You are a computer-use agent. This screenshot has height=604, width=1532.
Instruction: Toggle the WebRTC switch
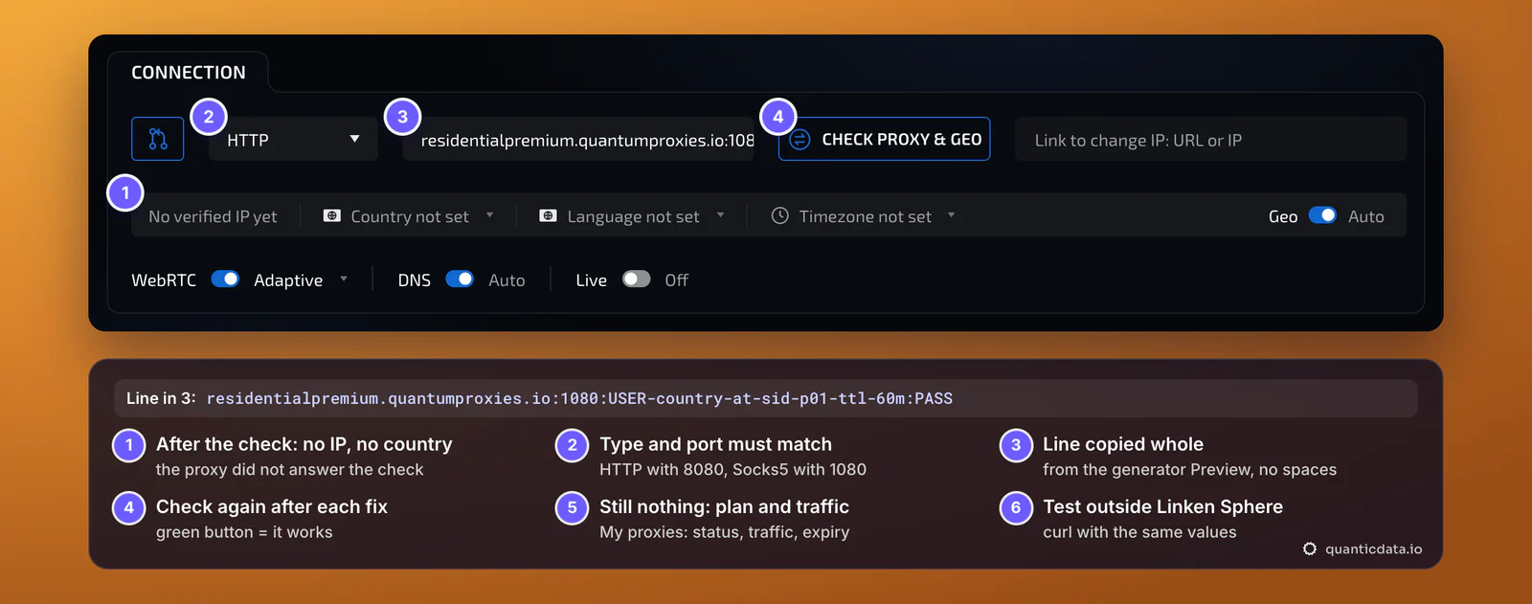(x=225, y=279)
